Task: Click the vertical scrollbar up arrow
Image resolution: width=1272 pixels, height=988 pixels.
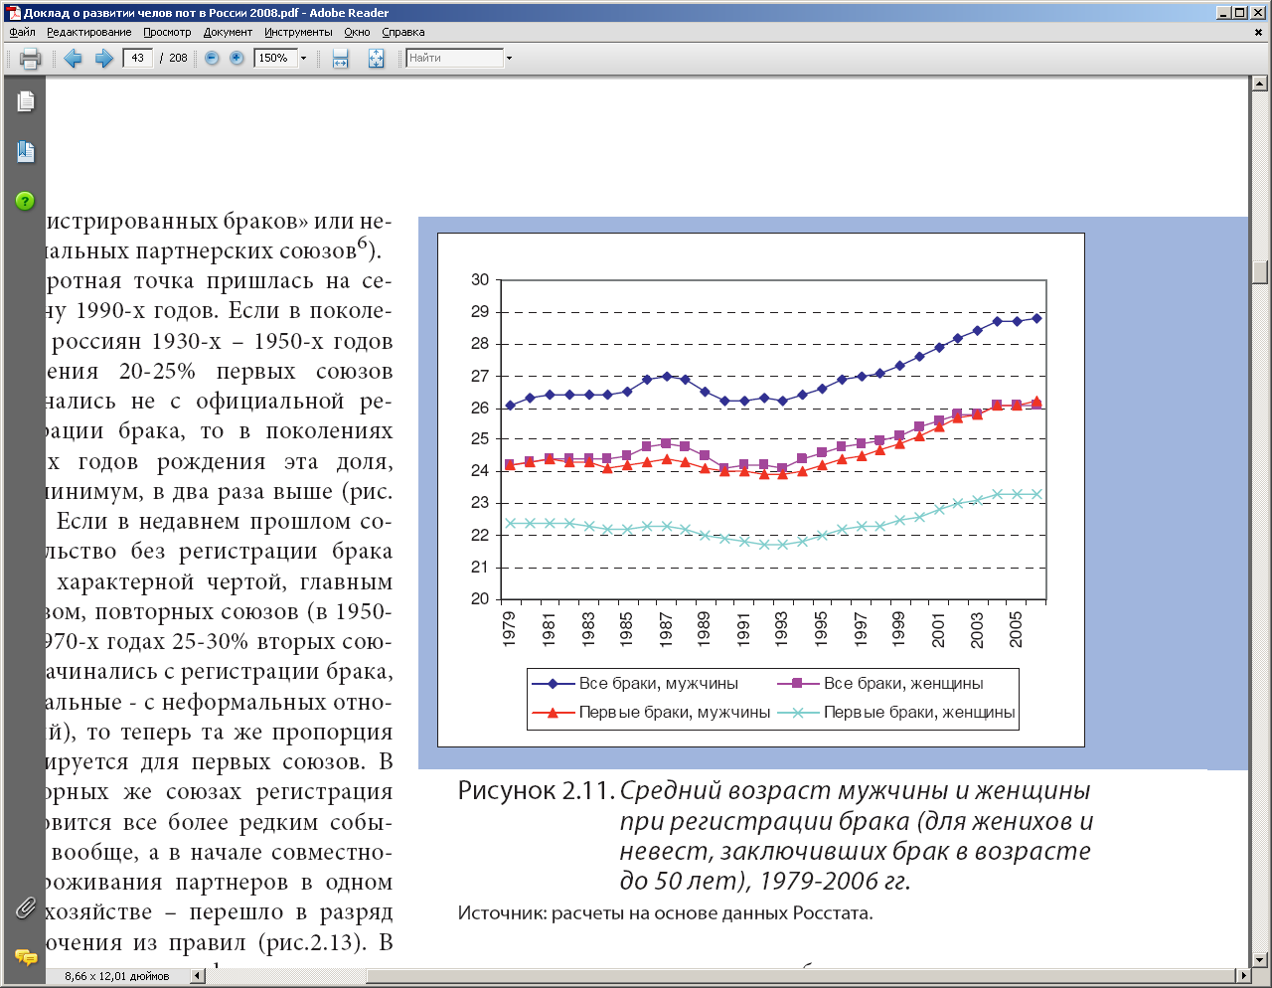Action: pos(1260,84)
